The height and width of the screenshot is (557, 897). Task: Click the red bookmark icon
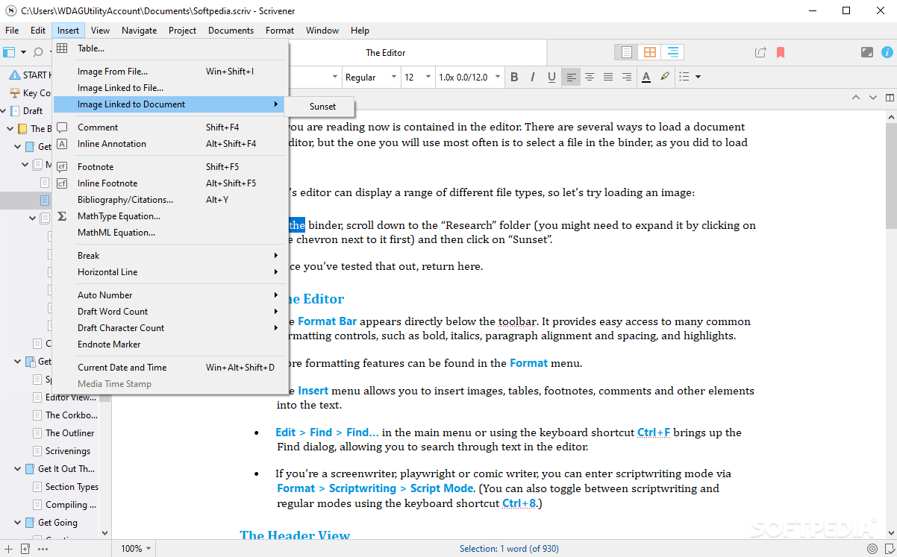point(781,52)
